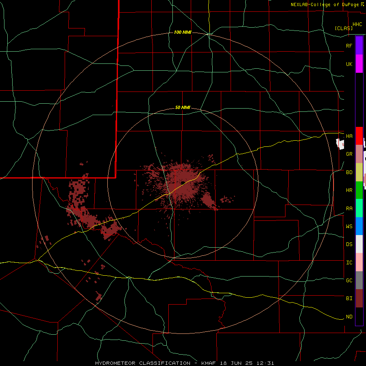Viewport: 366px width, 366px height.
Task: Click the magenta UK color swatch
Action: tap(359, 64)
